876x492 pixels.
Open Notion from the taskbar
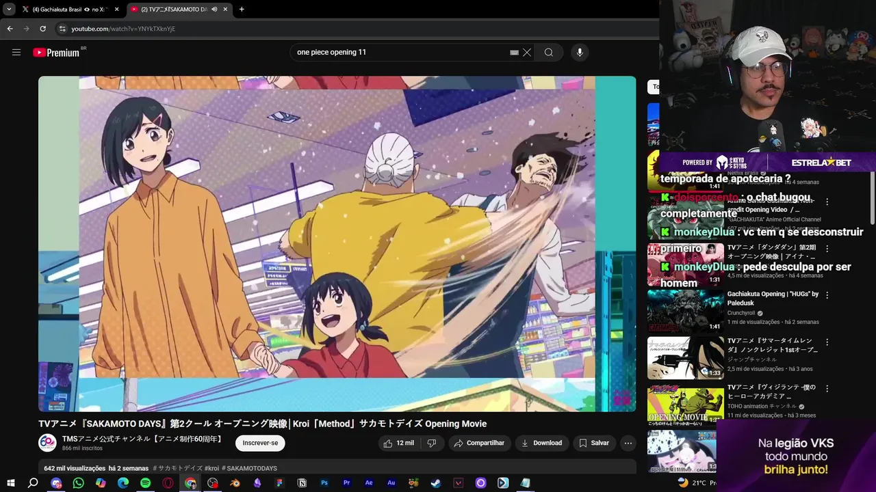point(302,482)
